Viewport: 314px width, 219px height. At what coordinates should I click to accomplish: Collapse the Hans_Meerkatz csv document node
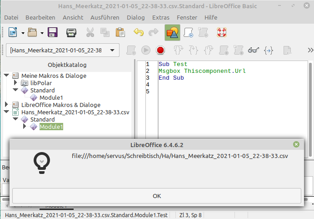(x=6, y=112)
